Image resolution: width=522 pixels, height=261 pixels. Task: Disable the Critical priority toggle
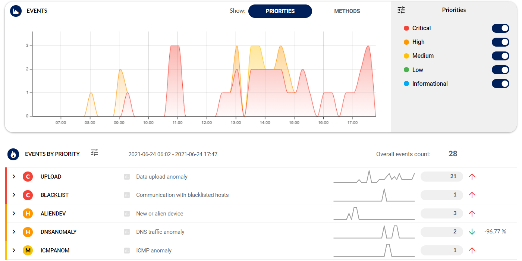pyautogui.click(x=500, y=28)
